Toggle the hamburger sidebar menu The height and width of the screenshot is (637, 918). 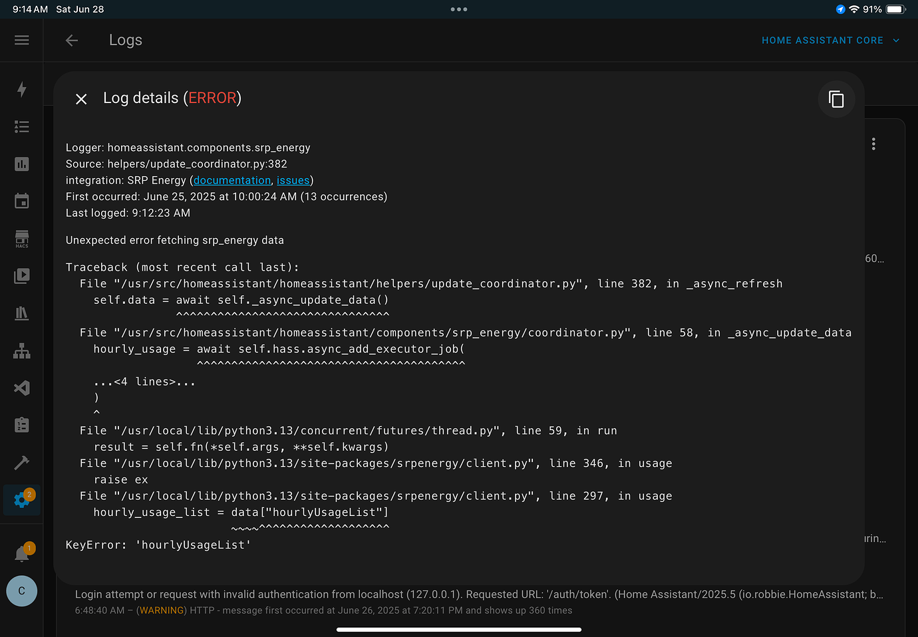click(x=22, y=41)
